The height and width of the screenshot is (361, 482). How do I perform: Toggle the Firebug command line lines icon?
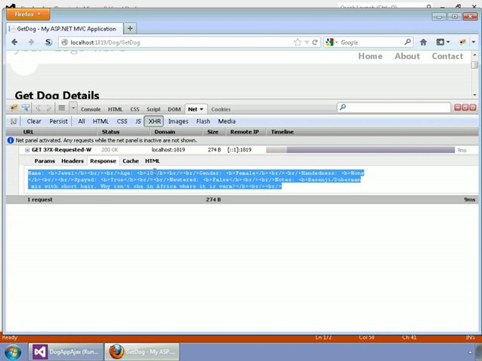tap(62, 108)
